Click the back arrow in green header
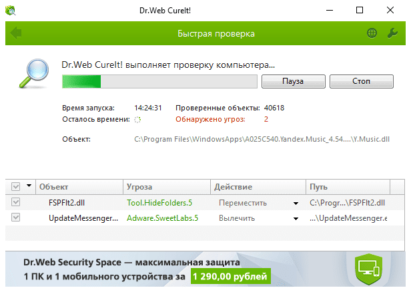Screen dimensions: 411x292 tap(17, 33)
